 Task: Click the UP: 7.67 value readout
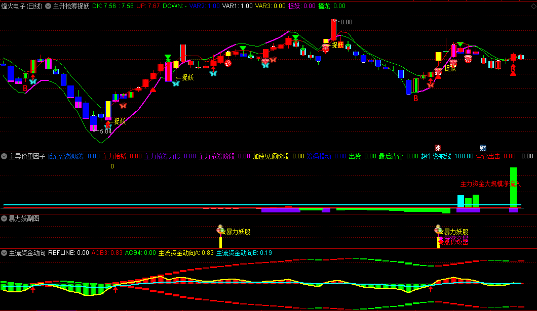148,6
